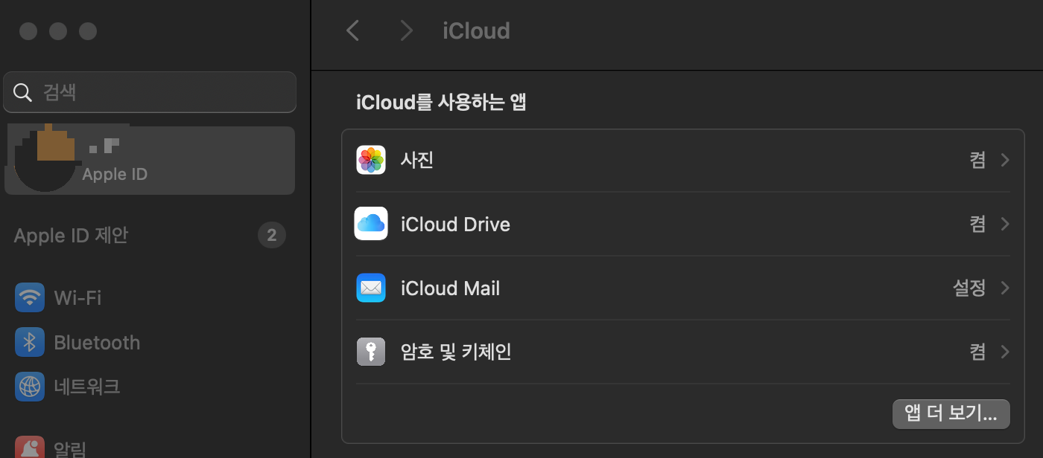Click the iCloud Mail envelope icon
Image resolution: width=1043 pixels, height=458 pixels.
point(371,288)
